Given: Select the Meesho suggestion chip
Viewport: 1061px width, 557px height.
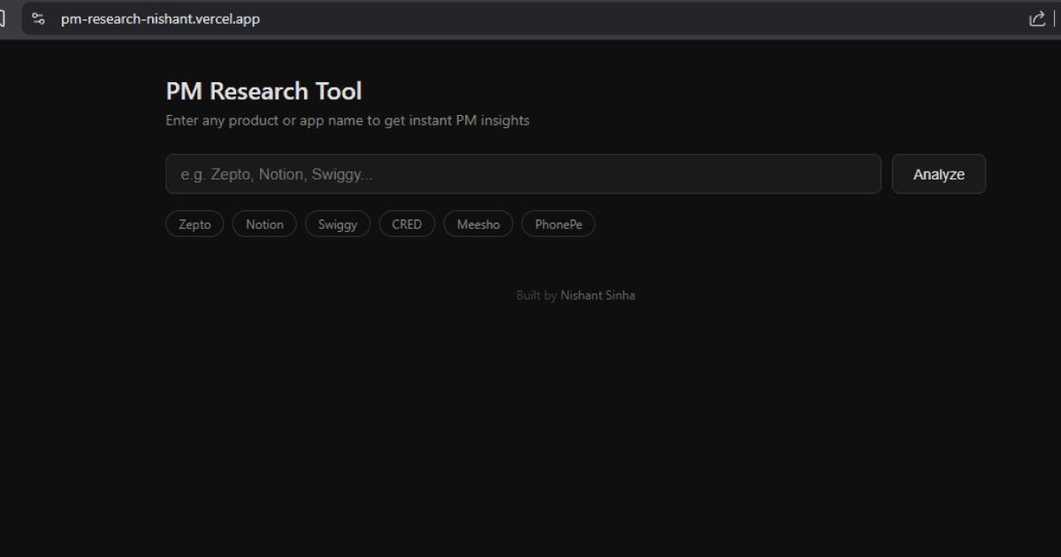Looking at the screenshot, I should pyautogui.click(x=478, y=225).
